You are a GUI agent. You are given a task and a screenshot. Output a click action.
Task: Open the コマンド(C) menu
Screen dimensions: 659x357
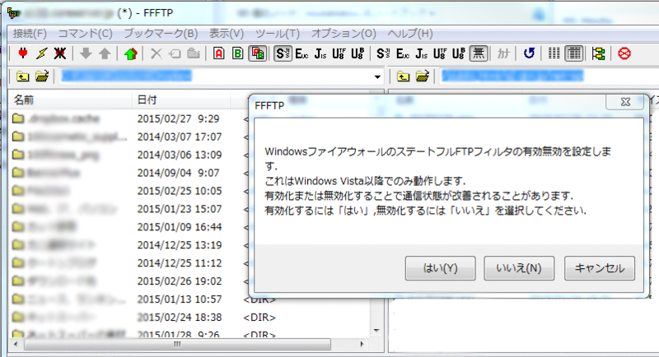[x=86, y=33]
